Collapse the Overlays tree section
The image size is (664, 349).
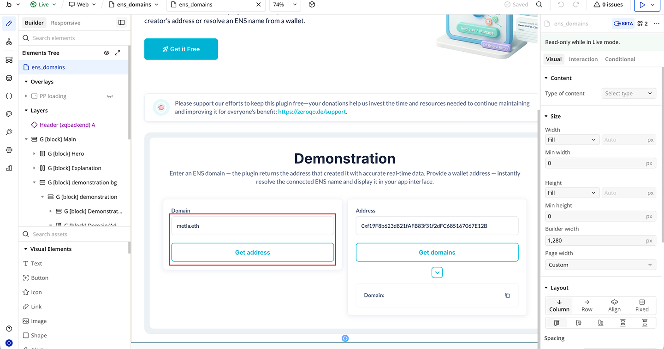pyautogui.click(x=26, y=82)
